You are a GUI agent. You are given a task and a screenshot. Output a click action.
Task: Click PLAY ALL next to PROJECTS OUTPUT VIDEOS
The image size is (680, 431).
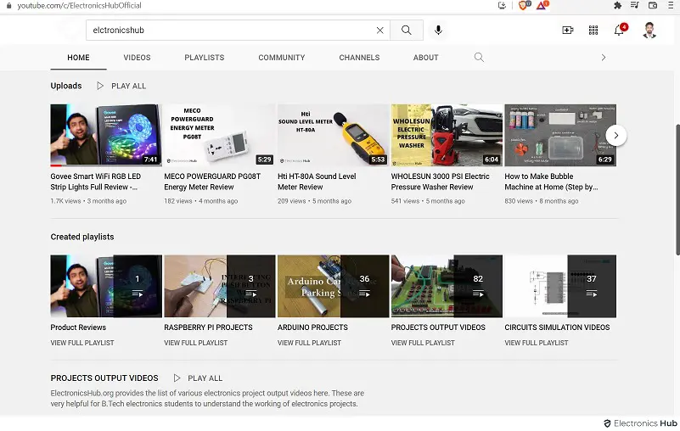point(198,378)
